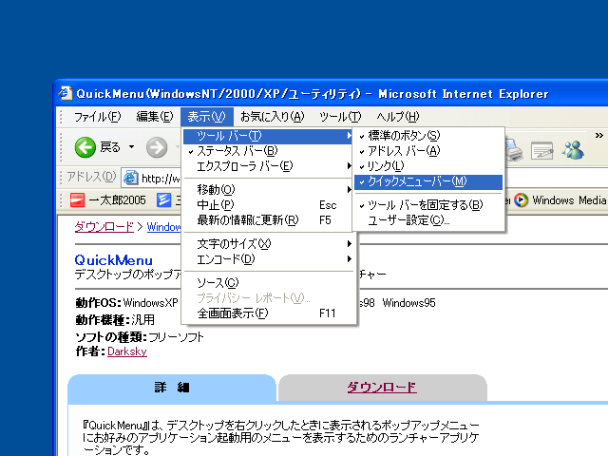
Task: Click the green Back arrow icon
Action: (x=85, y=147)
